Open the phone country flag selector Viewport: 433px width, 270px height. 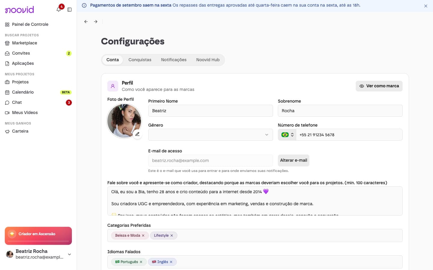click(x=287, y=135)
